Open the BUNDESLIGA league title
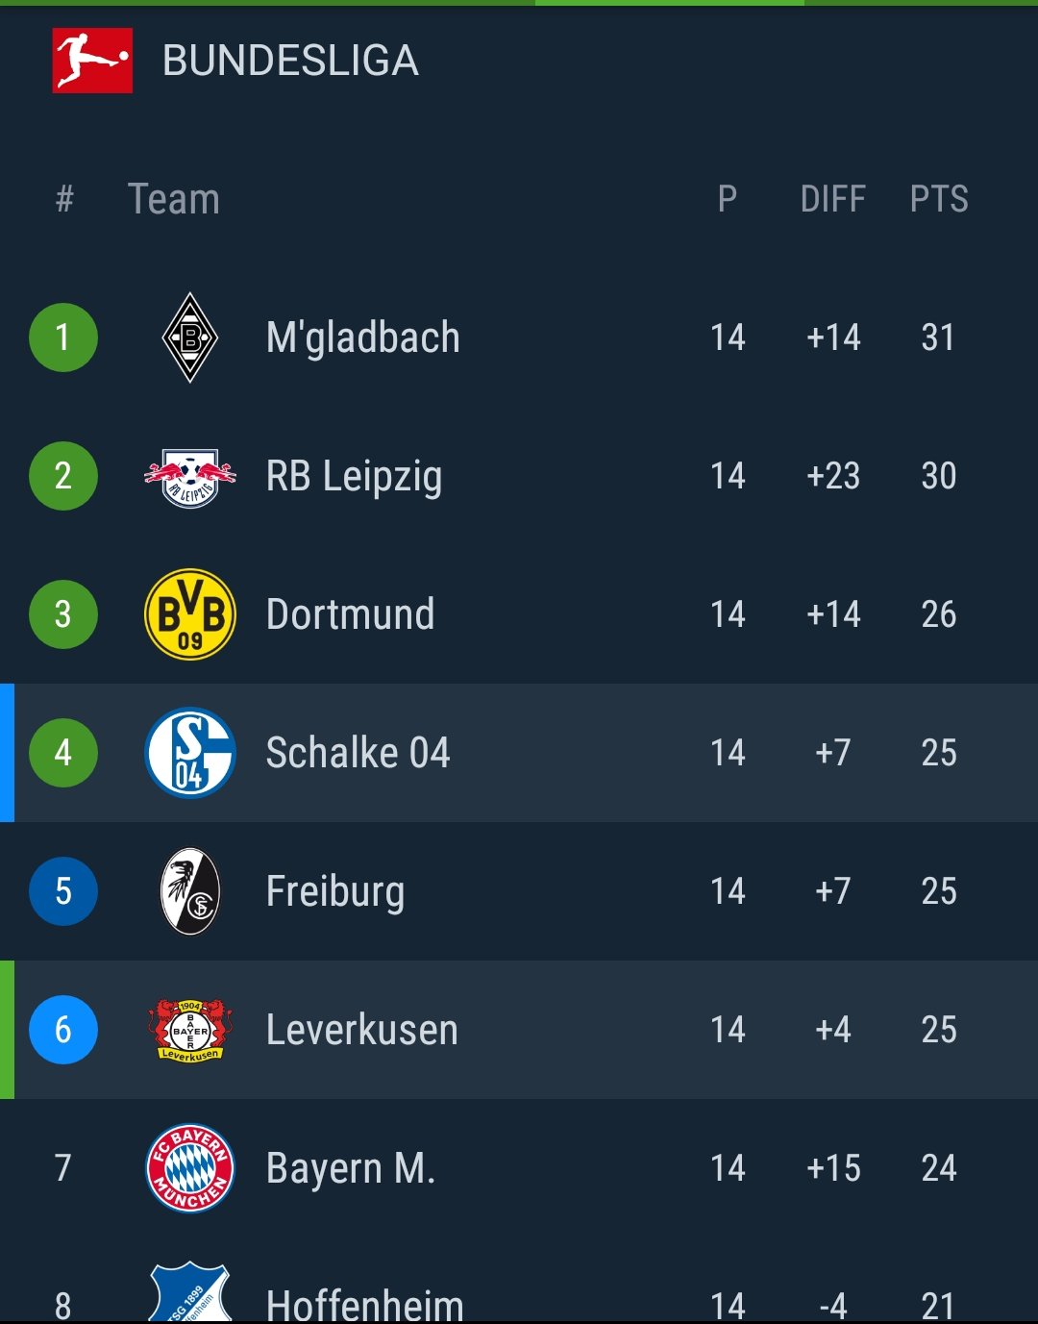1038x1324 pixels. 290,61
